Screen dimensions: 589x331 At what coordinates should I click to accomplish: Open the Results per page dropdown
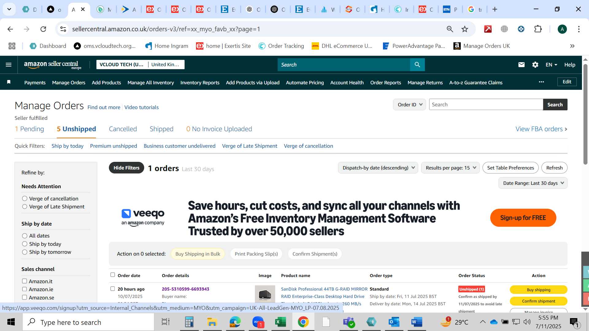(x=450, y=168)
